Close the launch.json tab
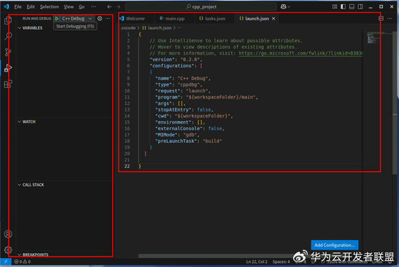The width and height of the screenshot is (399, 267). click(x=274, y=19)
